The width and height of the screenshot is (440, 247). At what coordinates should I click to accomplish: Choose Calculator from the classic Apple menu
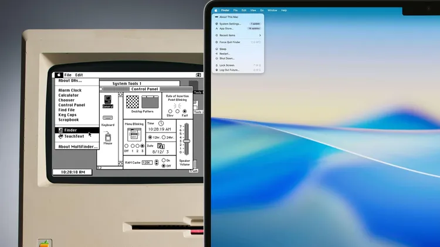point(69,95)
